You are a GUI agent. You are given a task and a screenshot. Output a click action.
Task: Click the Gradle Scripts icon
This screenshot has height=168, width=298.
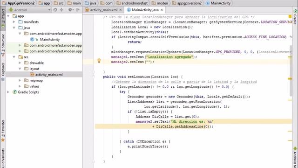(14, 92)
